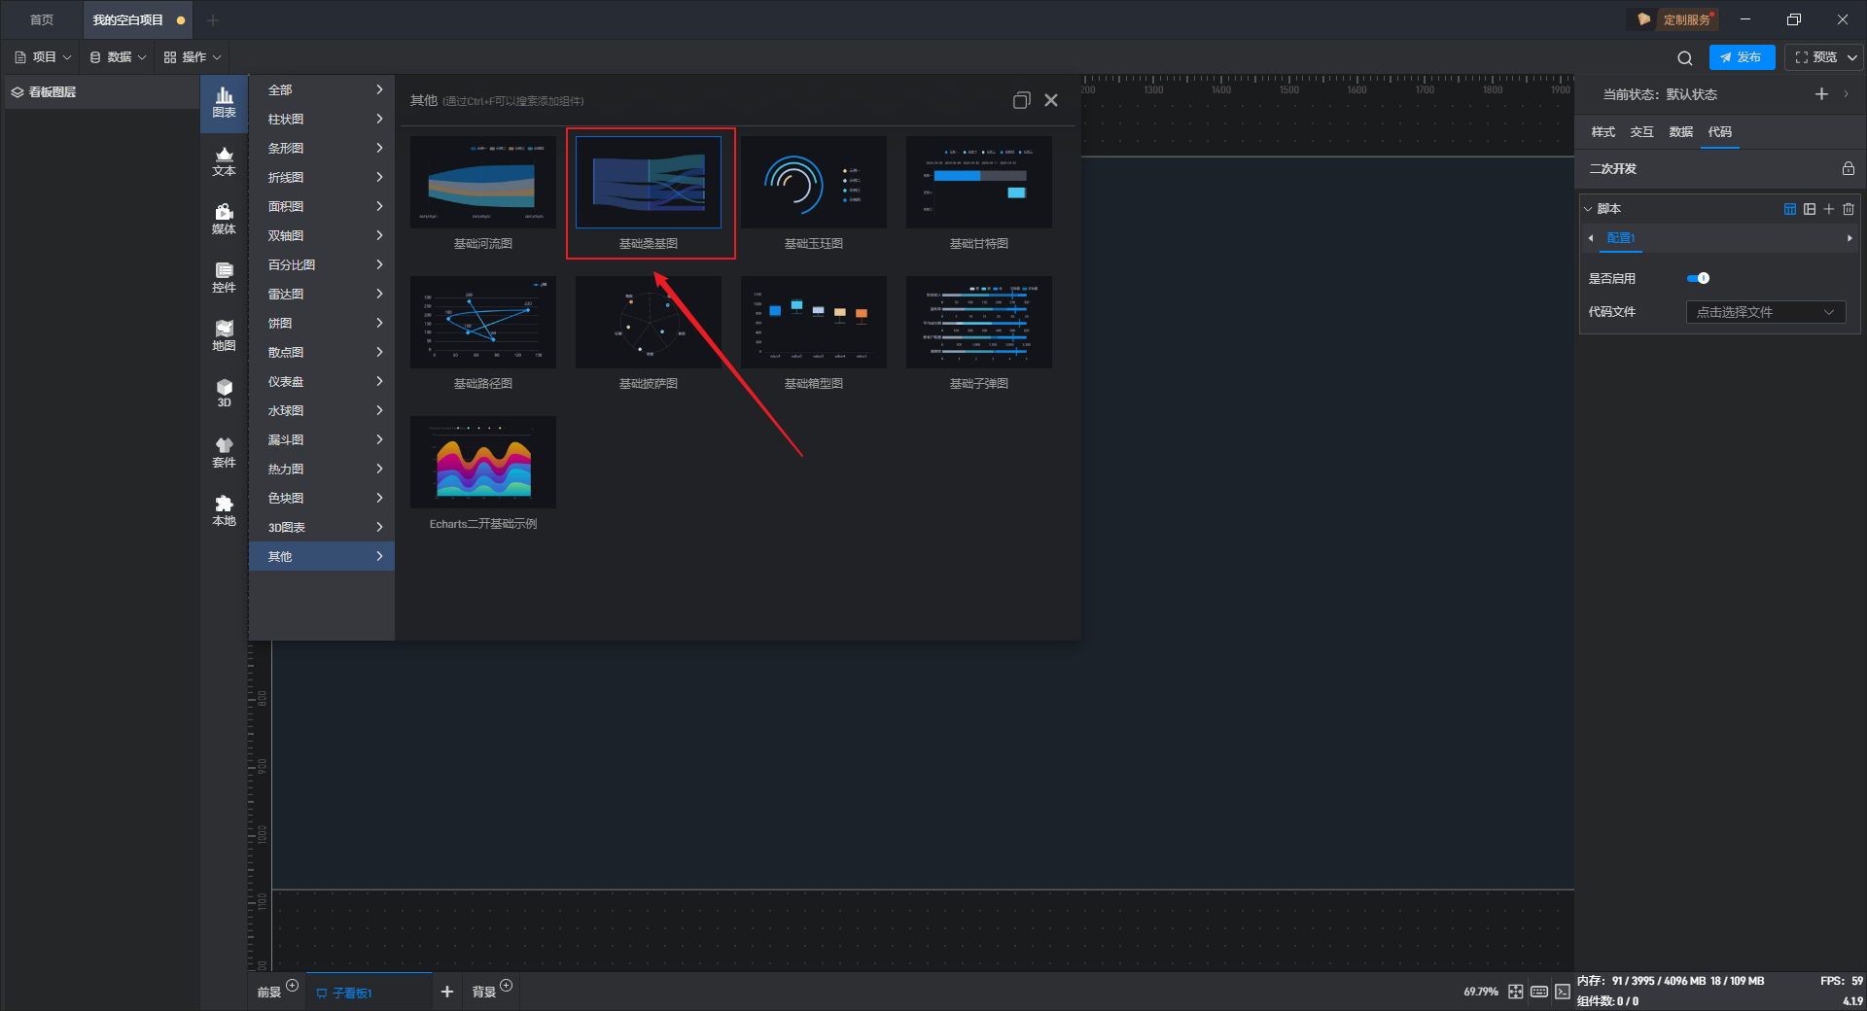Screen dimensions: 1867x1011
Task: Click fit-to-screen icon next to zoom percent
Action: coord(1516,992)
